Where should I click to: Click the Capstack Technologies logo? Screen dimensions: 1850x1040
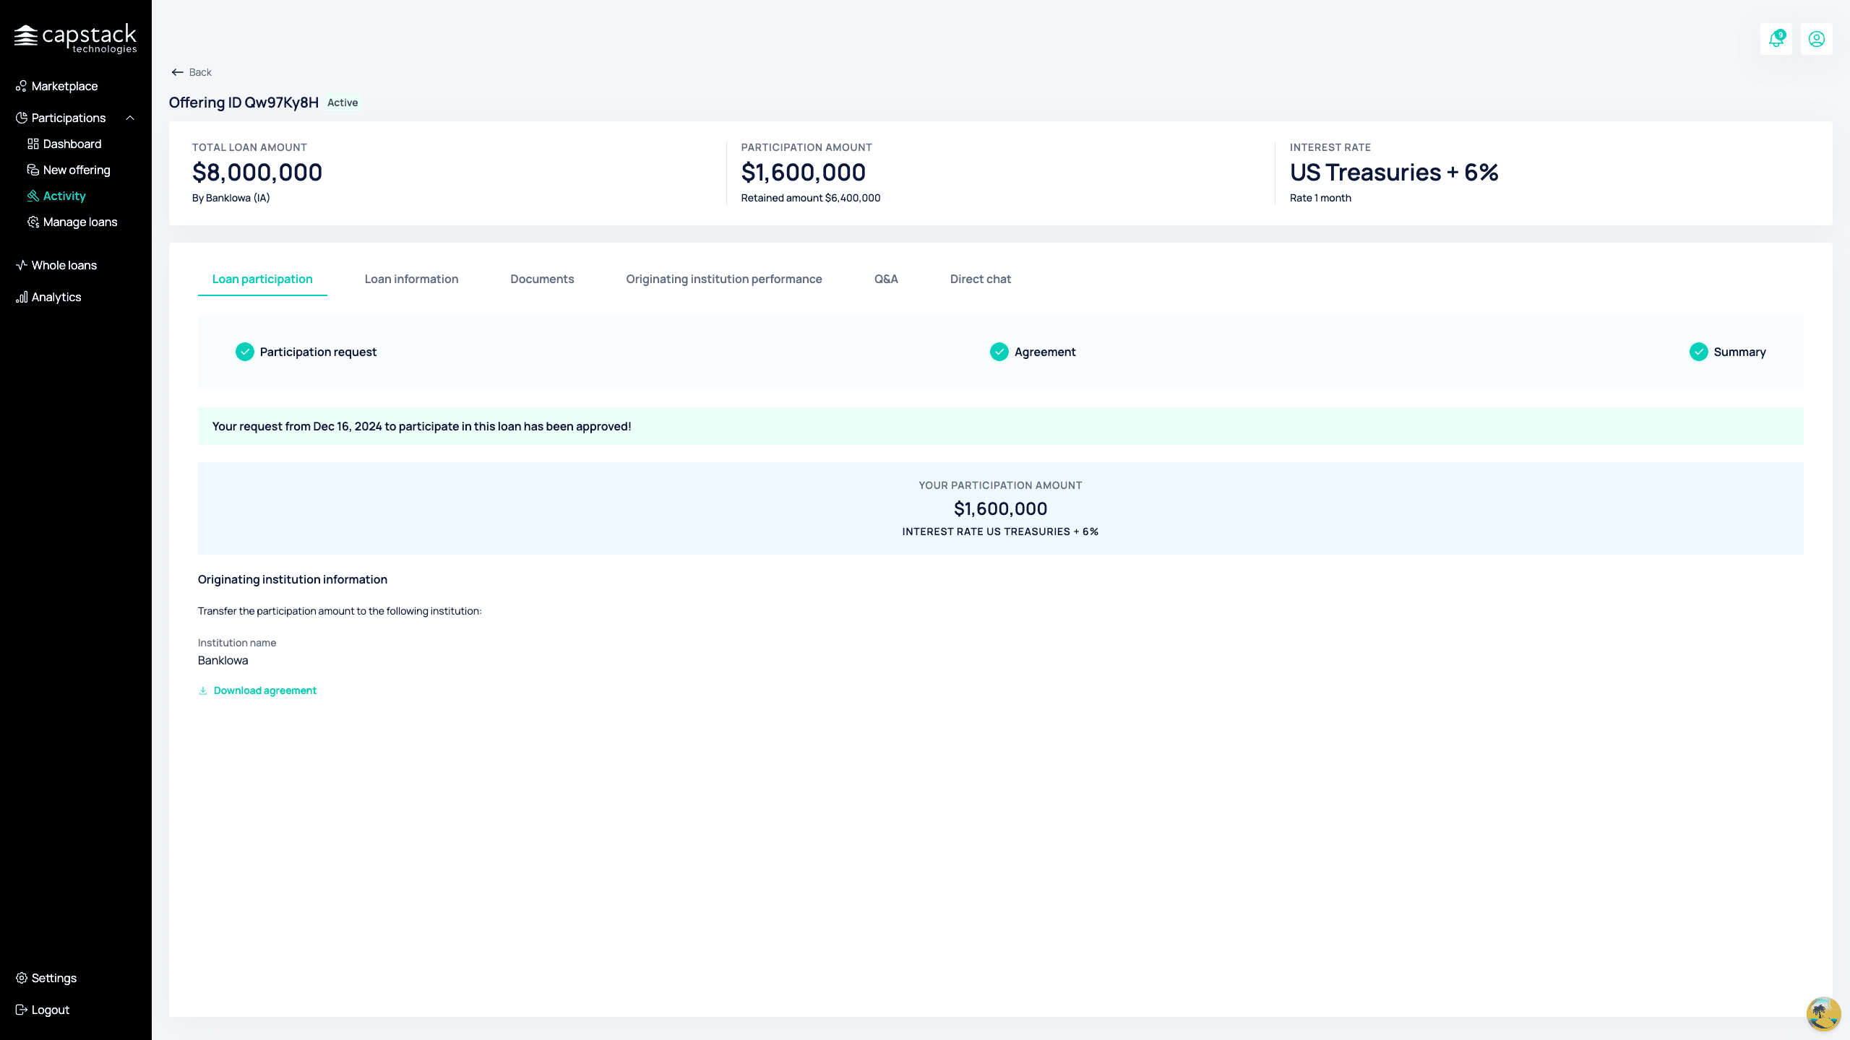pyautogui.click(x=75, y=38)
